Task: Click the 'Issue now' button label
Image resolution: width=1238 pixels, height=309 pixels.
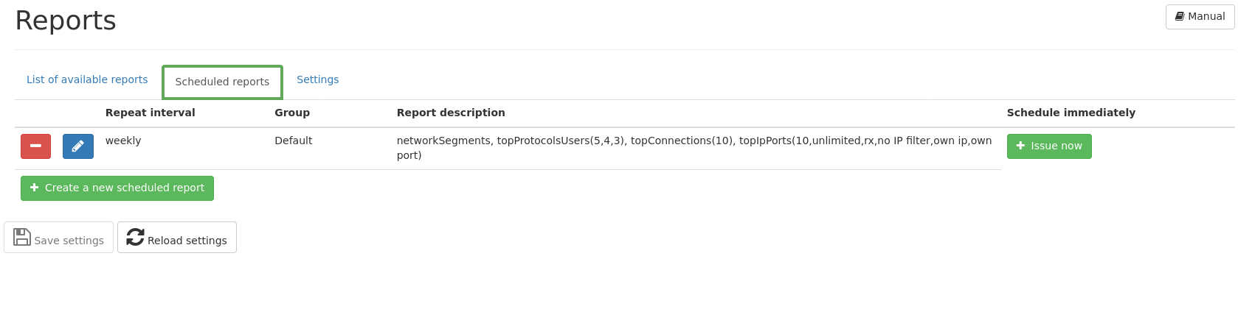Action: pos(1057,146)
